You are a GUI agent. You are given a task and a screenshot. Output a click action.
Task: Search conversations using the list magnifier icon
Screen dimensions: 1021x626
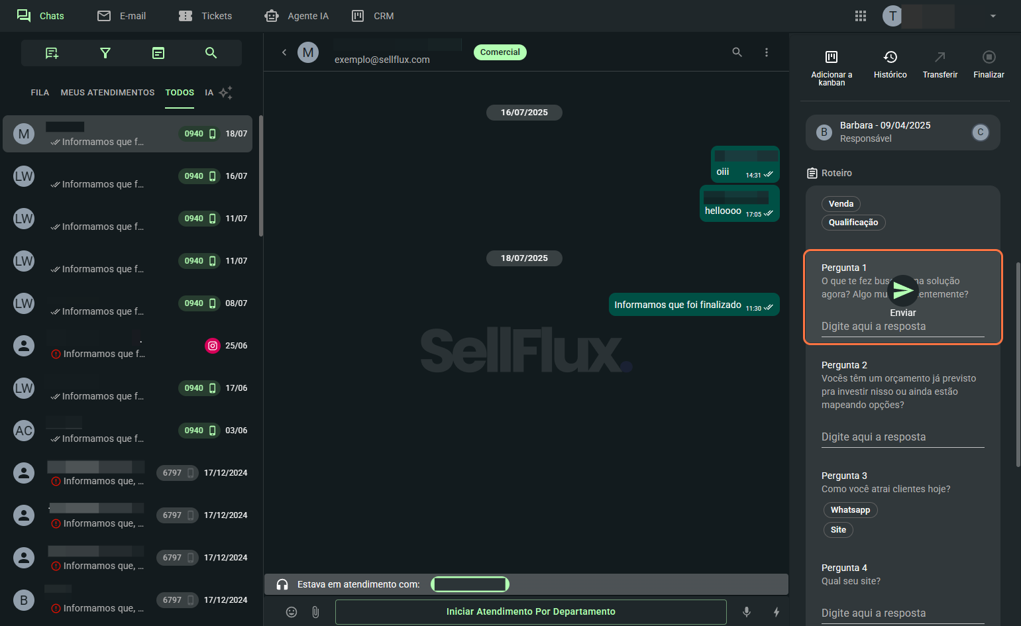coord(211,53)
